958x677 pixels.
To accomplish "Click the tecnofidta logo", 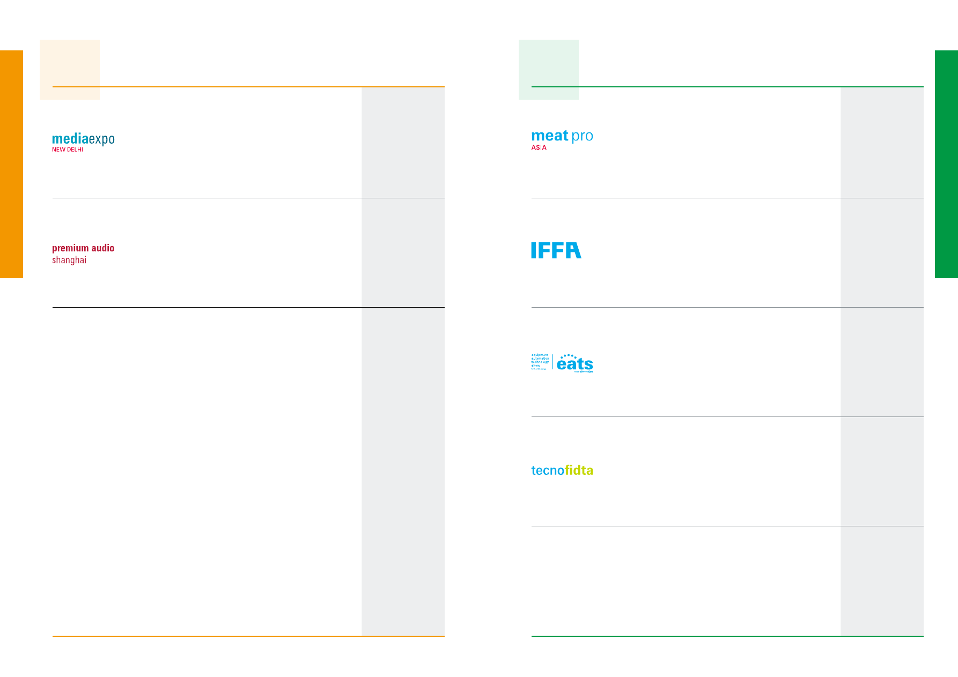I will coord(562,471).
